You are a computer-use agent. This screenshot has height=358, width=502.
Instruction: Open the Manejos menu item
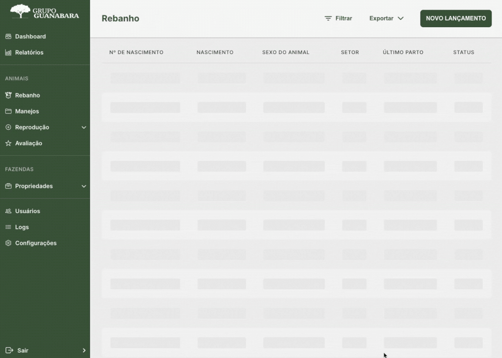(x=27, y=111)
